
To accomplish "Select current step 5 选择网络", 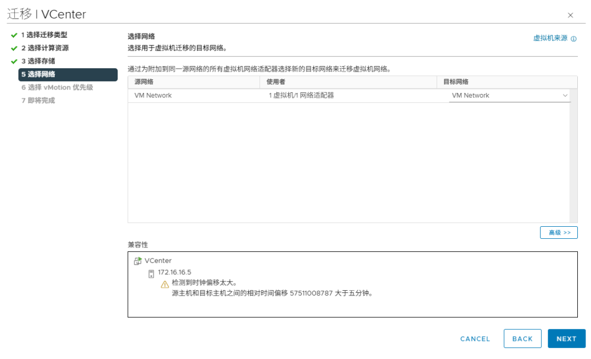I will click(x=68, y=74).
